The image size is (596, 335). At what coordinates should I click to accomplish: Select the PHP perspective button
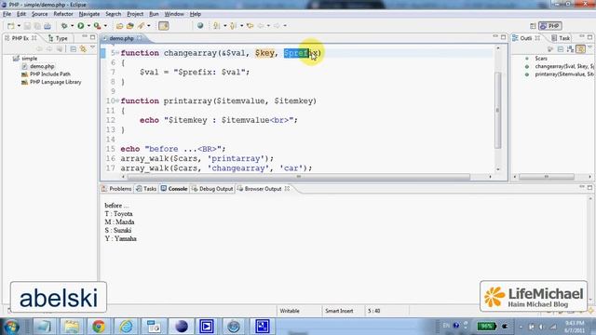pos(550,26)
